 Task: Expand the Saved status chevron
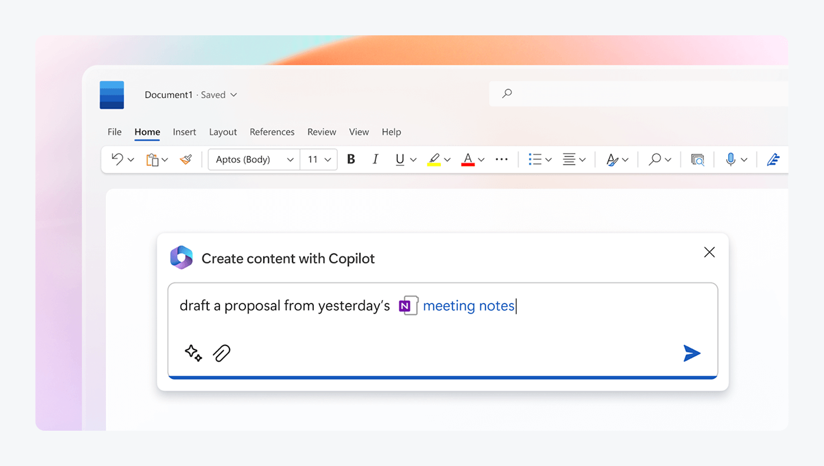click(234, 95)
